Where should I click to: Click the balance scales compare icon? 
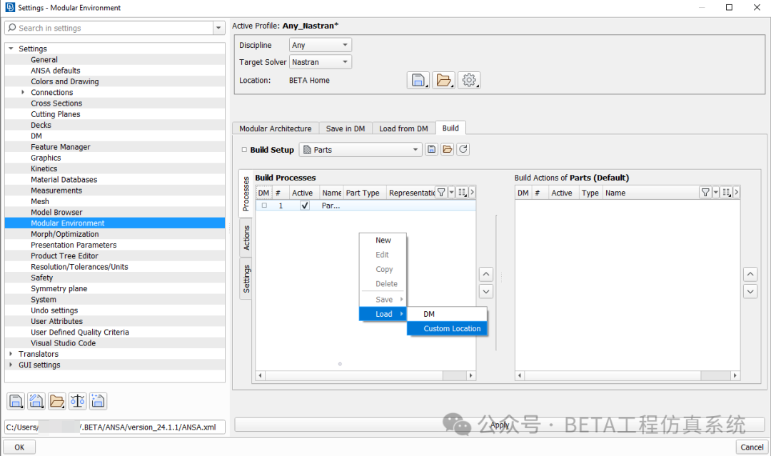(x=78, y=402)
